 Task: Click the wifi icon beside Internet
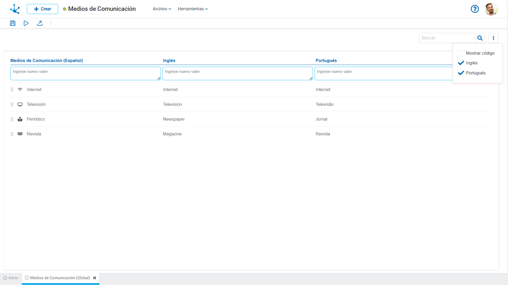[20, 89]
